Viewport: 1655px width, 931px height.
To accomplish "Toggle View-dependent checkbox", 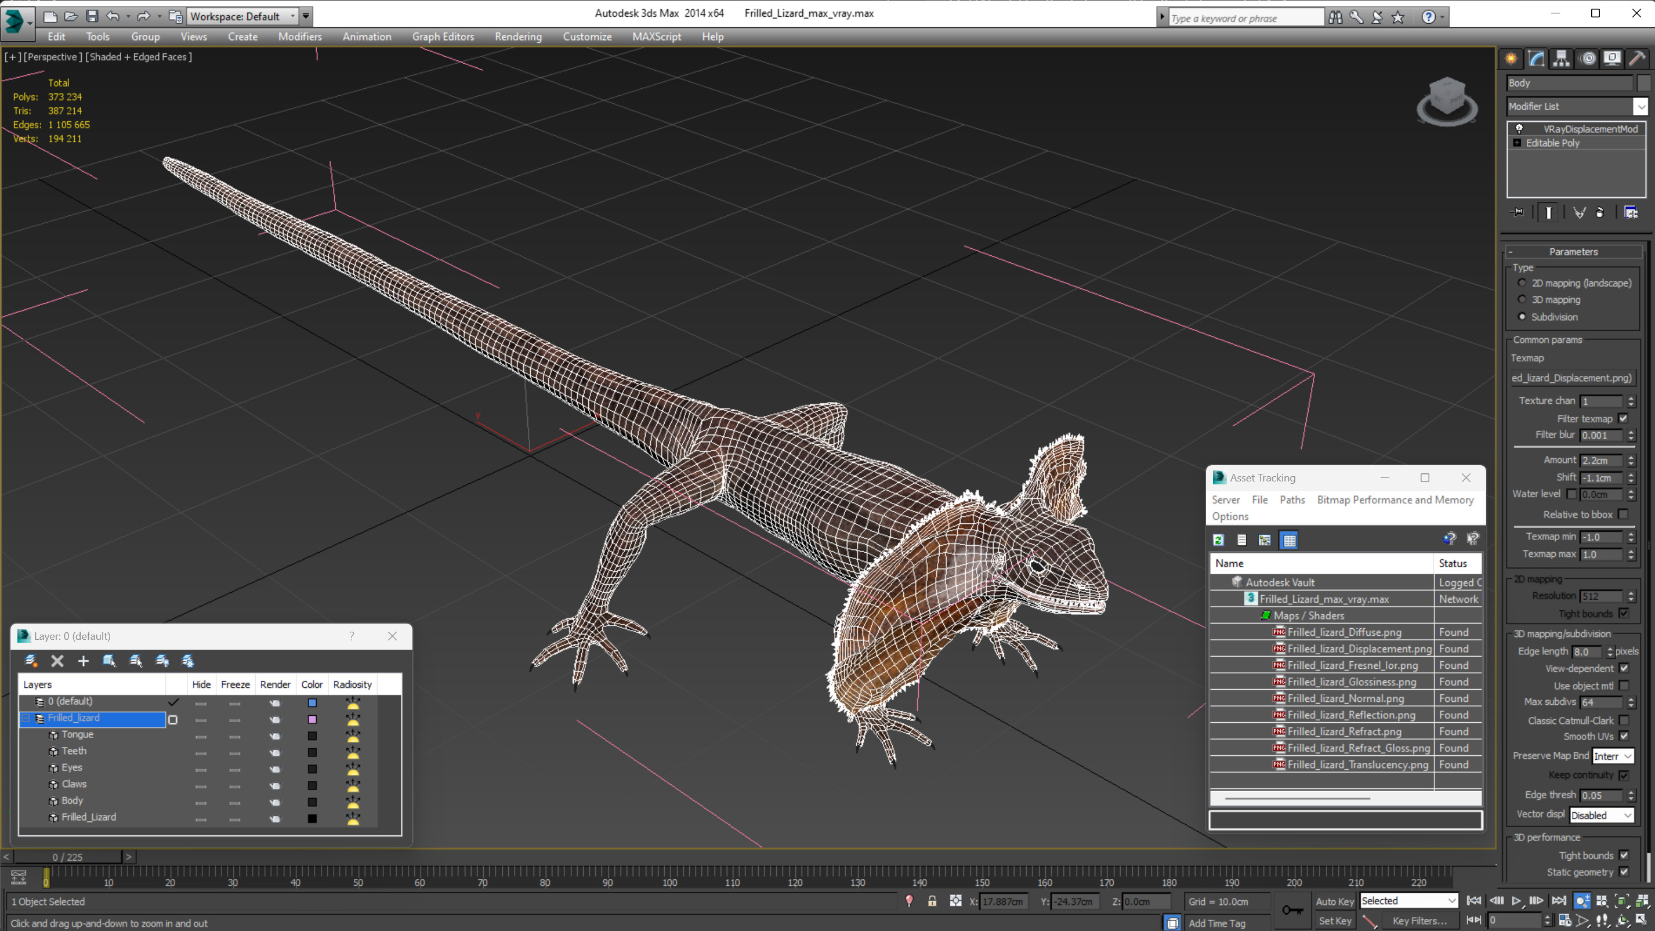I will pyautogui.click(x=1624, y=668).
